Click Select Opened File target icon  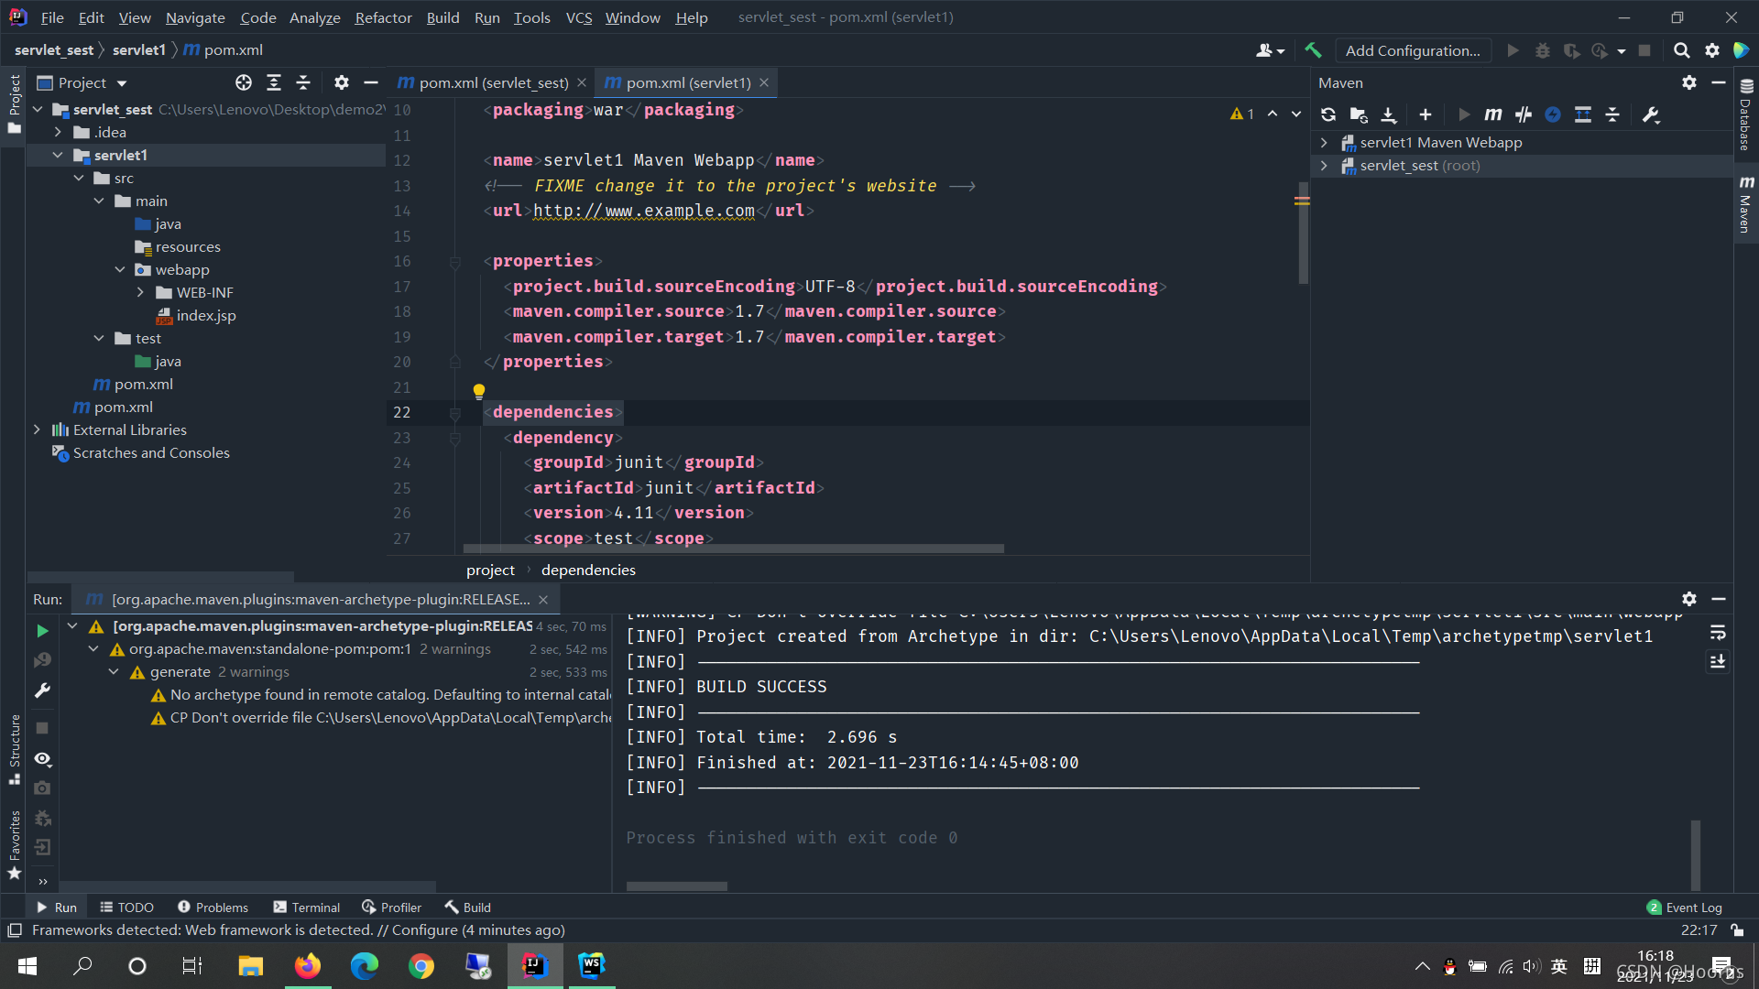coord(243,82)
